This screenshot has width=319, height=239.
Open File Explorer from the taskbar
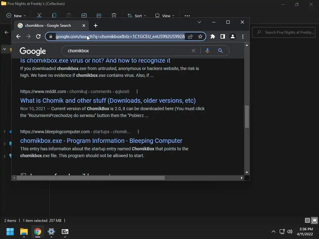pos(24,232)
